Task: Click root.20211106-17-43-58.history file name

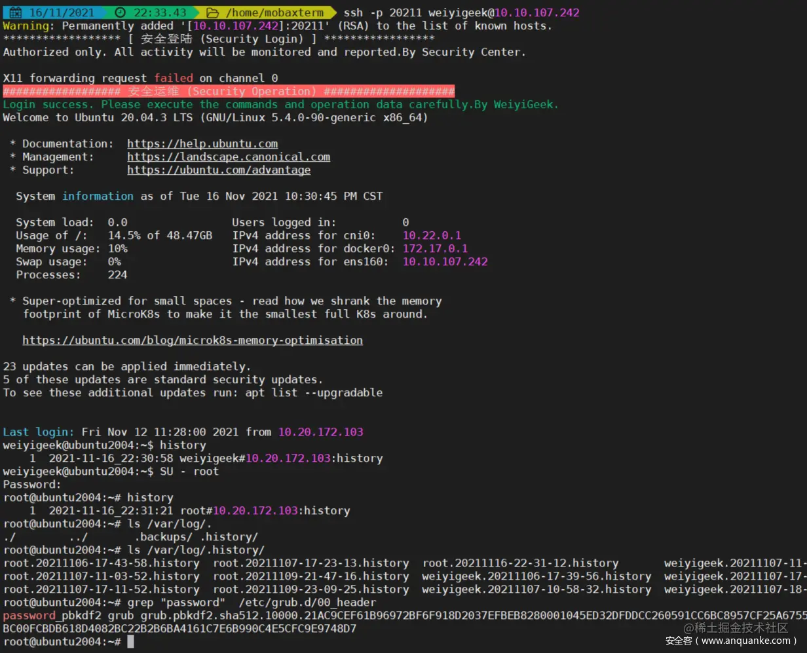Action: click(101, 563)
